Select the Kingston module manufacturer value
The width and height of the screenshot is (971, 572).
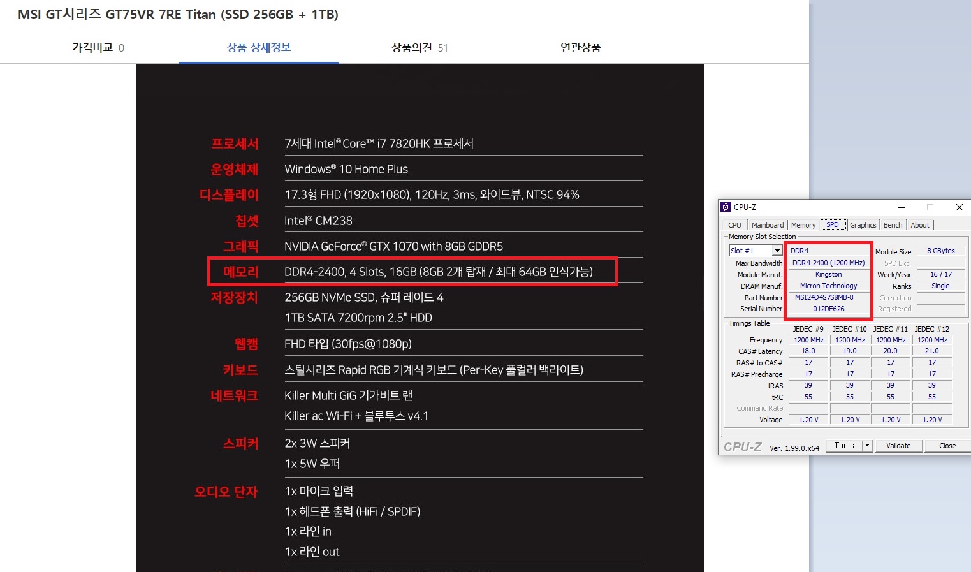click(829, 274)
